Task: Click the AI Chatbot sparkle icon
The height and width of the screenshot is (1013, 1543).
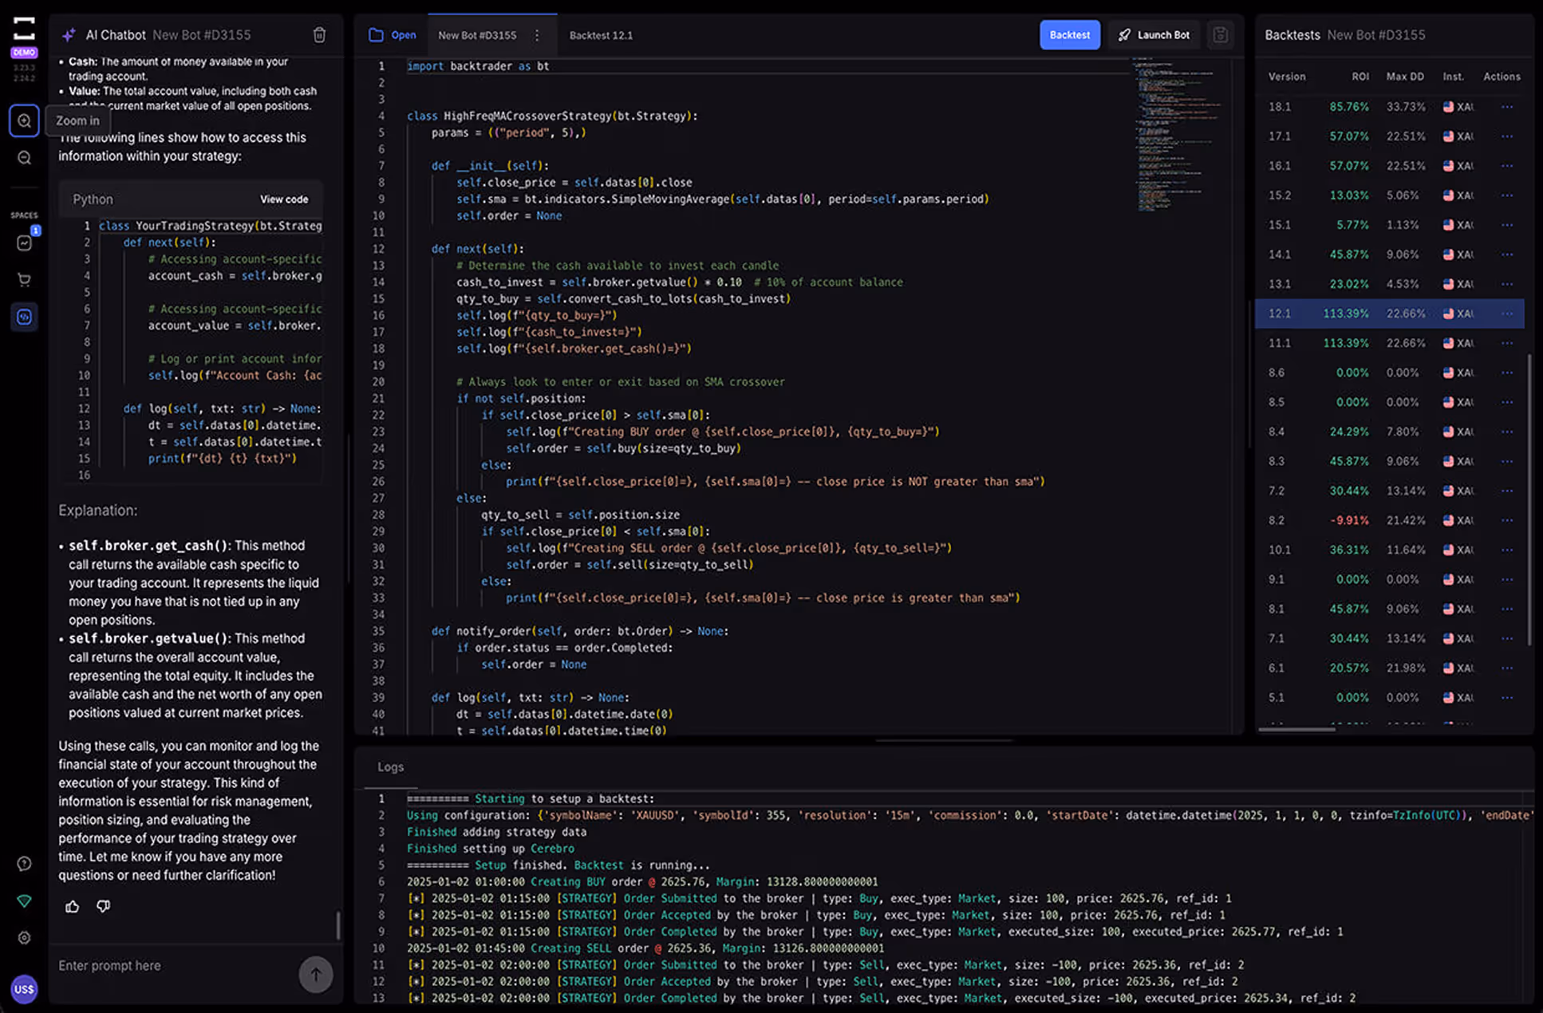Action: click(69, 35)
